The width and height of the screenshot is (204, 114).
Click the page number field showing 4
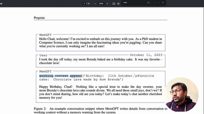84,3
